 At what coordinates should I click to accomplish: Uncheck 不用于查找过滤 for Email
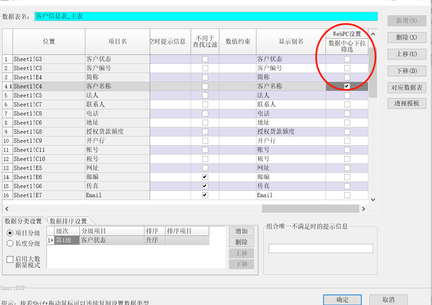point(205,195)
